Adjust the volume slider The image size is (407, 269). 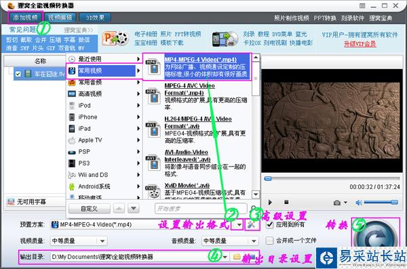[x=381, y=202]
